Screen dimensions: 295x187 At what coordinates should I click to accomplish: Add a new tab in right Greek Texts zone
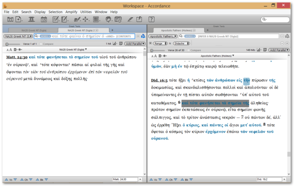pyautogui.click(x=207, y=30)
